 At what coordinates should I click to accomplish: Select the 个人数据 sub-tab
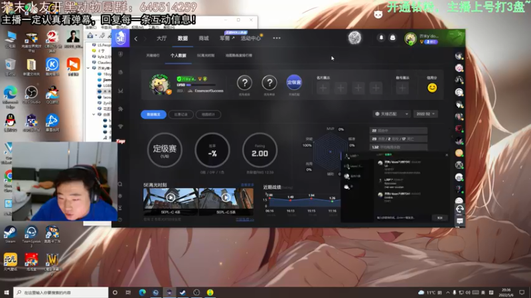pos(178,56)
